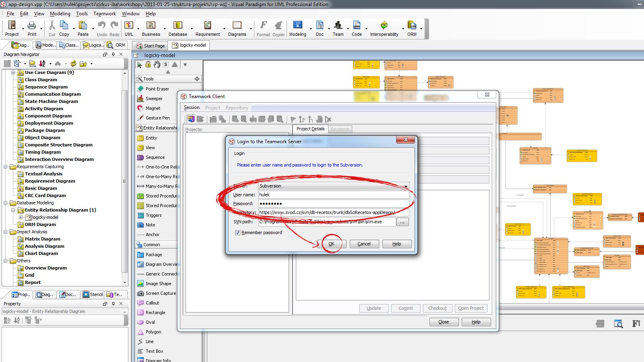
Task: Click the SVN path browse button
Action: [x=402, y=222]
